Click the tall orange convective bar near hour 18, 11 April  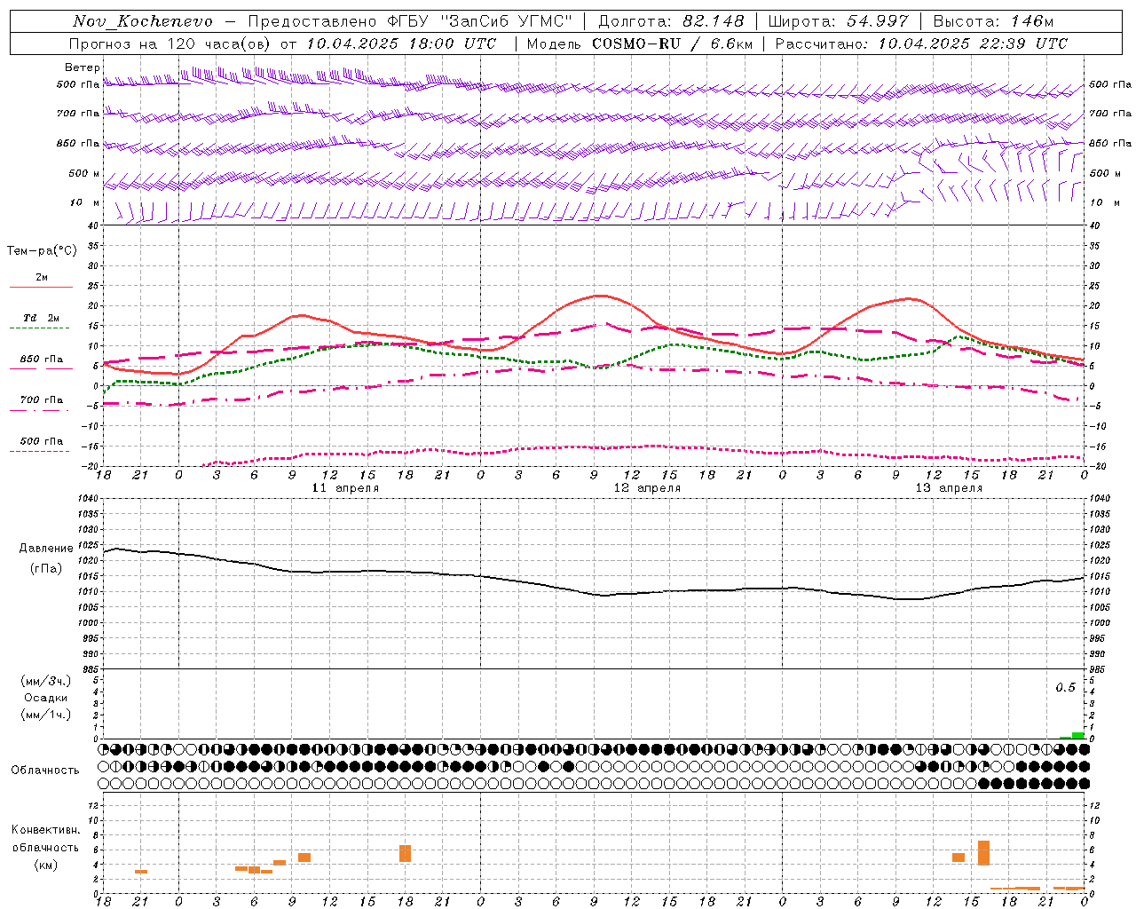[x=405, y=853]
